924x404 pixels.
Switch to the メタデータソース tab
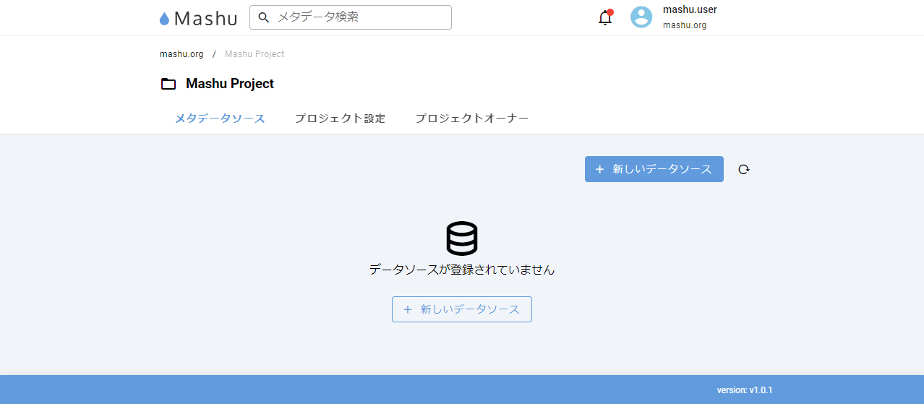pos(220,119)
